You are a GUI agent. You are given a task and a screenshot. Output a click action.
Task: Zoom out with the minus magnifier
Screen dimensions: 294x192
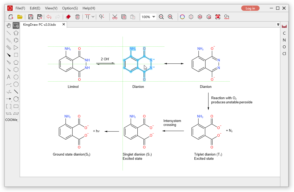tap(161, 17)
